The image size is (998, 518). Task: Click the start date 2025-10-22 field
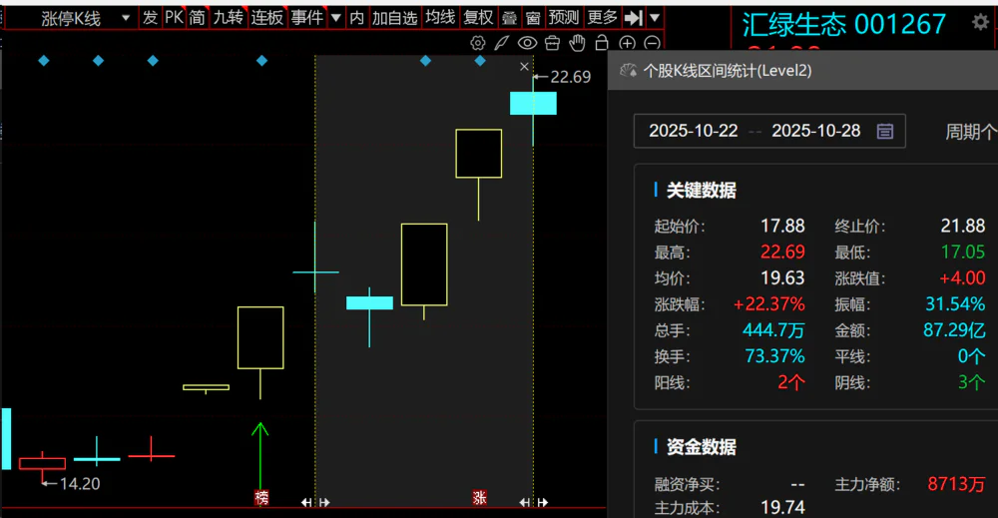pos(693,131)
